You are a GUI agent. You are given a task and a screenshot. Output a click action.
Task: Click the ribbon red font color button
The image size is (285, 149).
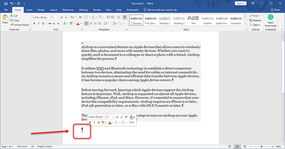(78, 23)
